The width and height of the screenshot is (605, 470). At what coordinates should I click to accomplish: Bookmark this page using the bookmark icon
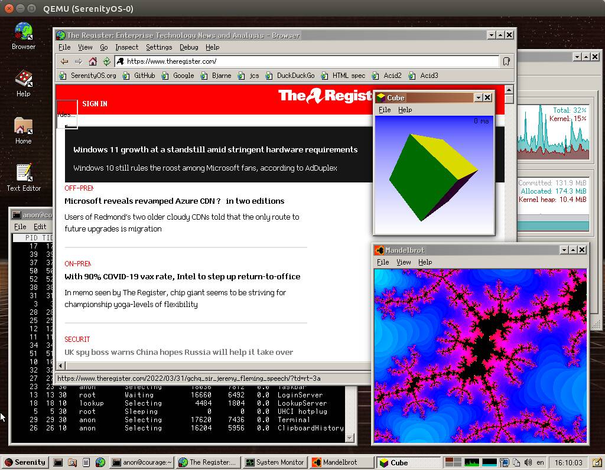(506, 61)
